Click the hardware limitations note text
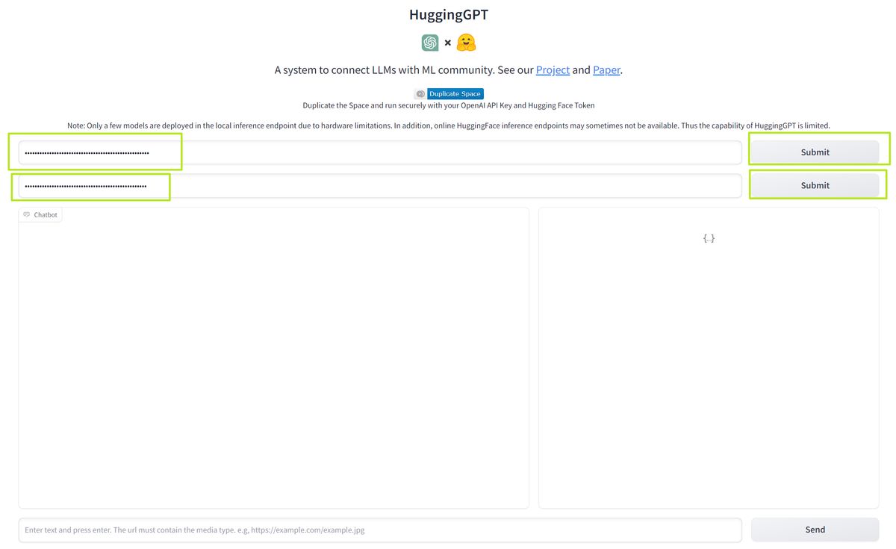 (x=449, y=125)
